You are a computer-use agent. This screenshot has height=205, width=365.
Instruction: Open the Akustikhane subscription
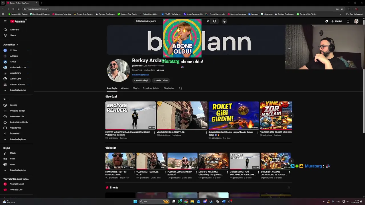tap(17, 73)
